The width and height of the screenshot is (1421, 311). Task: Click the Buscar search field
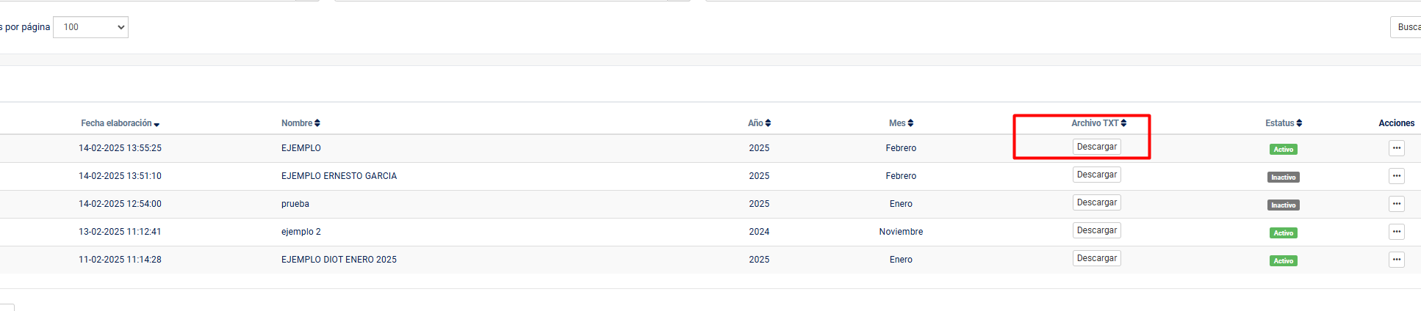(1406, 27)
